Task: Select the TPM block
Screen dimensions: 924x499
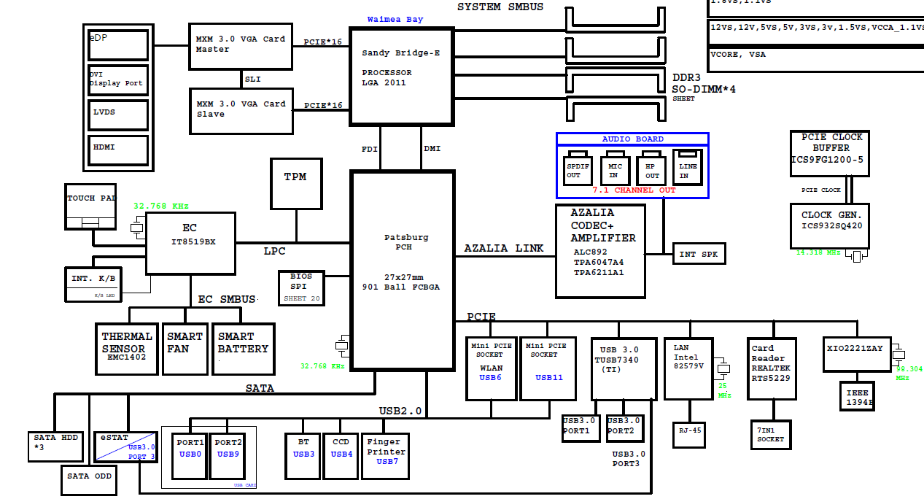Action: [295, 183]
